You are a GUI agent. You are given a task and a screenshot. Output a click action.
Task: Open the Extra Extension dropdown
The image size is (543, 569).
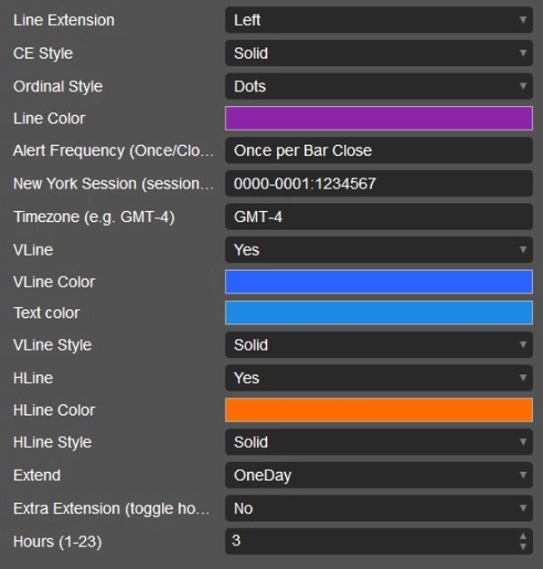point(378,508)
